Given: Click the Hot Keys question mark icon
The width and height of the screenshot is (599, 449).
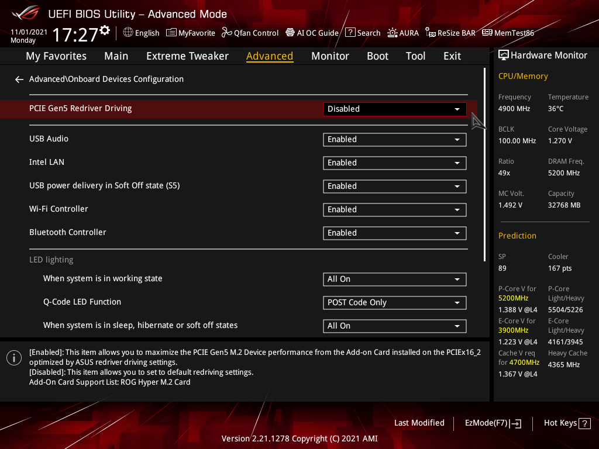Looking at the screenshot, I should [x=584, y=423].
